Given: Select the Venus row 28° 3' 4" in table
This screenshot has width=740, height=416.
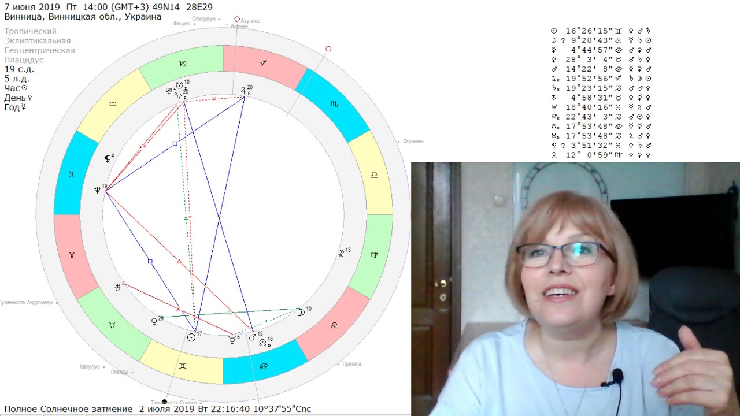Looking at the screenshot, I should (601, 60).
